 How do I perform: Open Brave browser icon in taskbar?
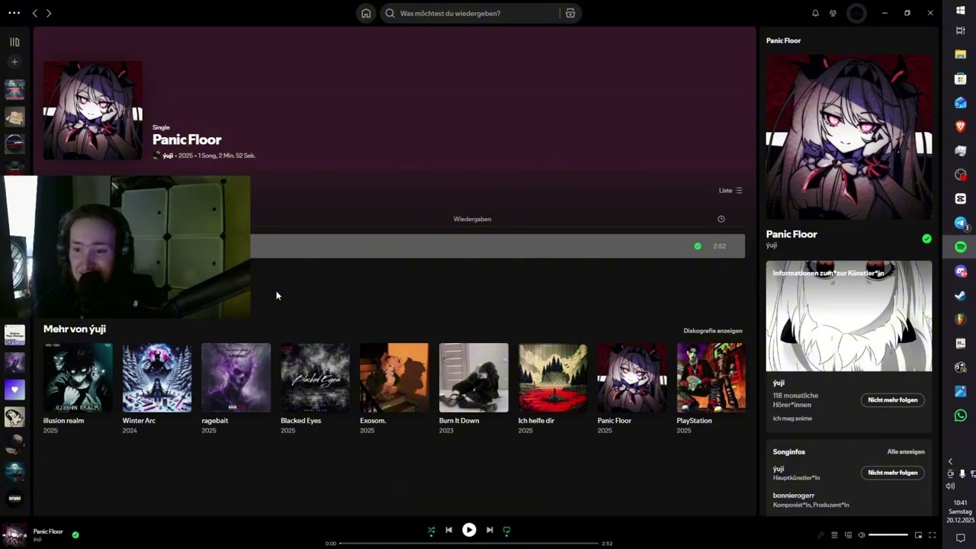[x=961, y=127]
